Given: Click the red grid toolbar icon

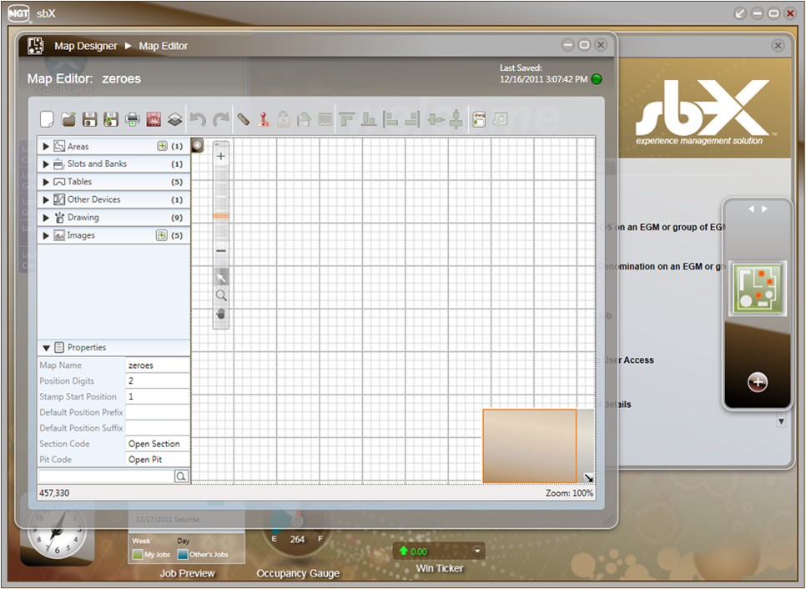Looking at the screenshot, I should click(x=154, y=120).
